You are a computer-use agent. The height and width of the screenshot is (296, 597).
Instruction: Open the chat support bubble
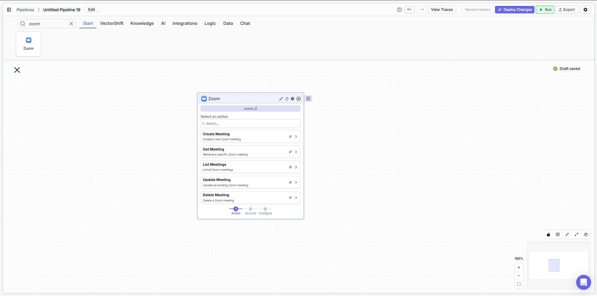click(584, 282)
